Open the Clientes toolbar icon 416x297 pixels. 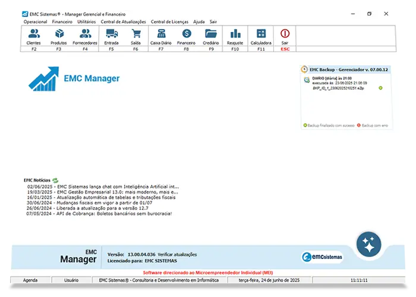[x=34, y=34]
